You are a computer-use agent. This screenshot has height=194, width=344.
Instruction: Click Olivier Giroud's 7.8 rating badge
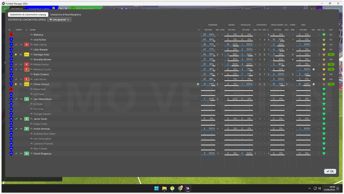click(x=331, y=84)
